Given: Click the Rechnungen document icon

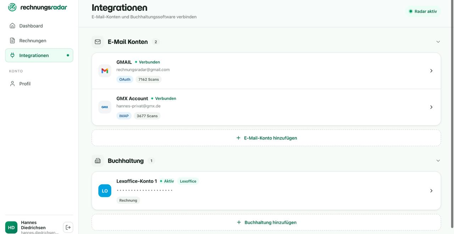Looking at the screenshot, I should tap(12, 41).
